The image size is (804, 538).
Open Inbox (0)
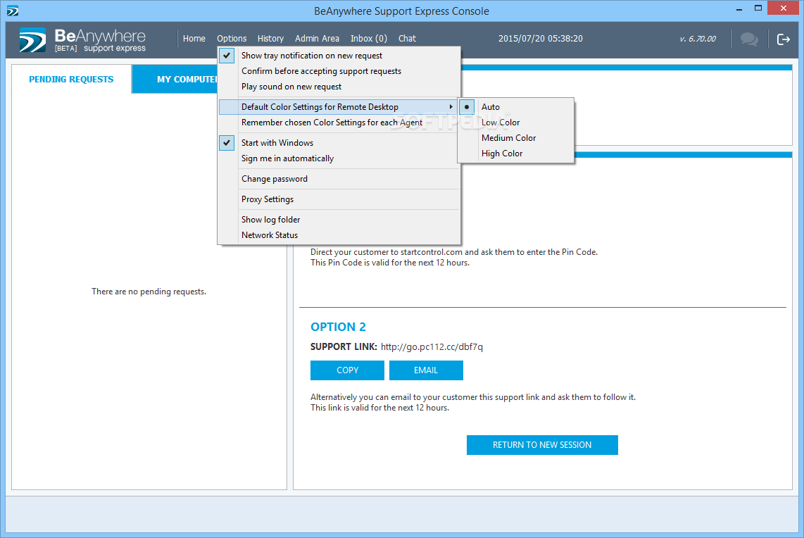coord(369,39)
